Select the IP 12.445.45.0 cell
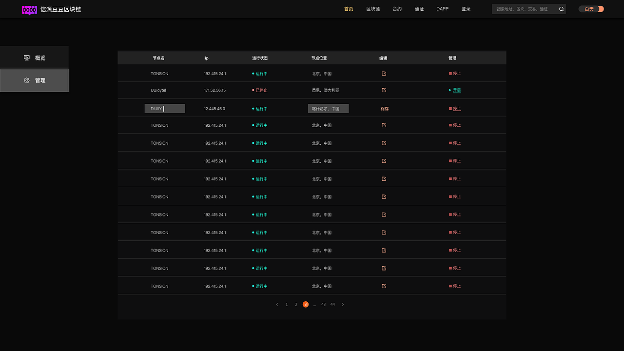The image size is (624, 351). click(x=214, y=109)
